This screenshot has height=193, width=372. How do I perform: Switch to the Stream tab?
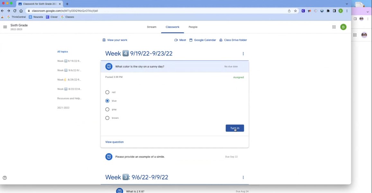point(151,27)
